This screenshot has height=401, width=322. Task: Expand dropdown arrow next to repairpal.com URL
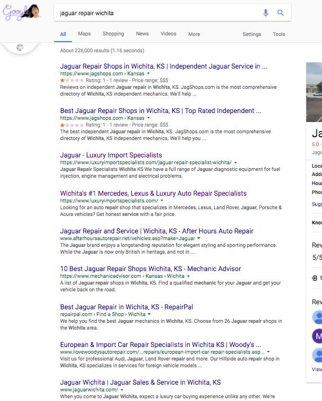click(149, 314)
